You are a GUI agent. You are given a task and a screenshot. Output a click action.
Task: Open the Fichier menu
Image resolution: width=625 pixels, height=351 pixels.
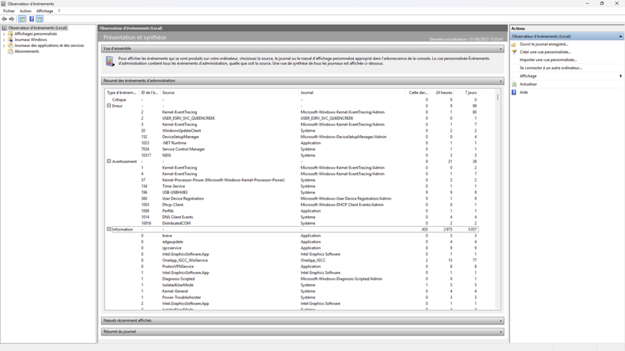click(x=9, y=11)
